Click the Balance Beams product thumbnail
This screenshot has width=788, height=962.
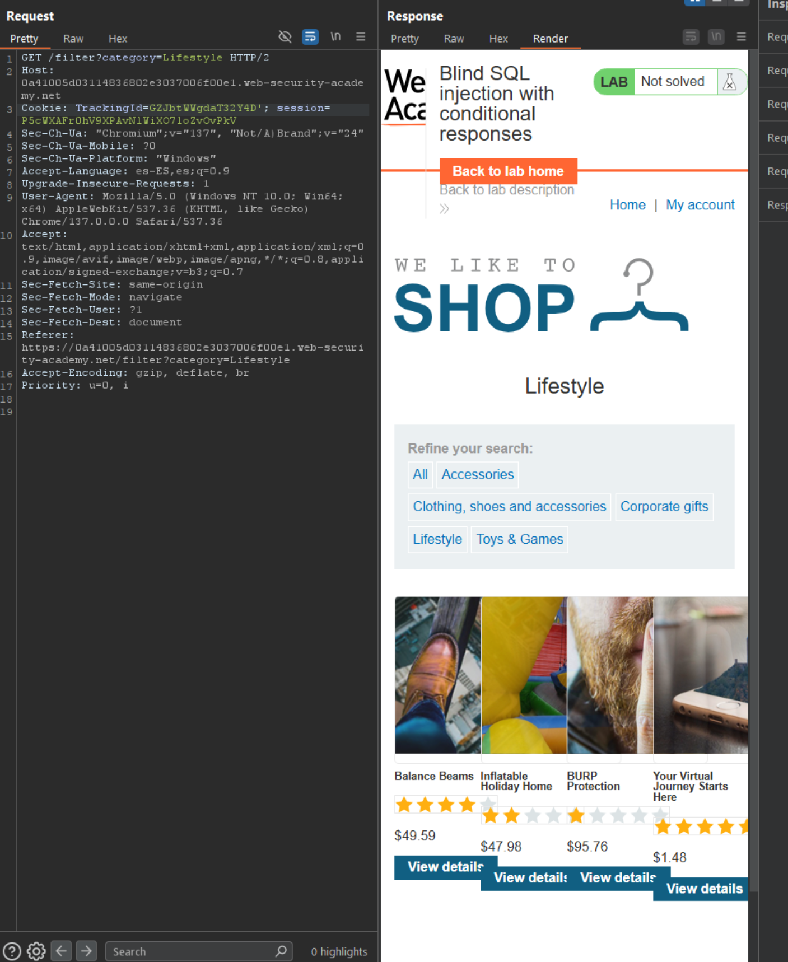point(437,675)
